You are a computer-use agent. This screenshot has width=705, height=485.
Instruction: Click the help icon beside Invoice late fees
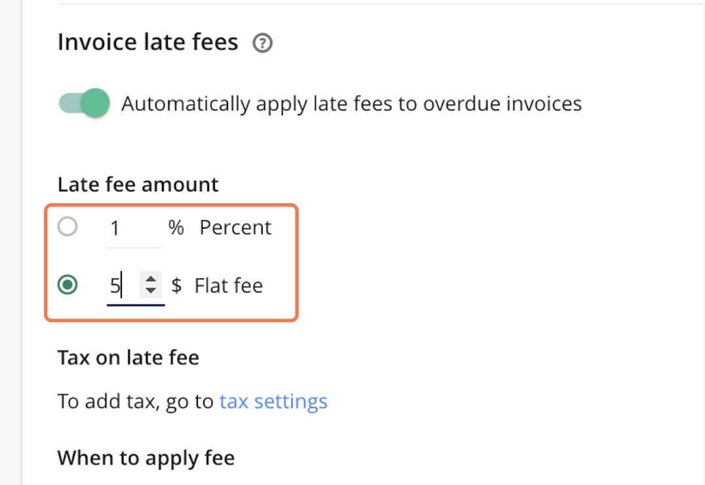pyautogui.click(x=262, y=44)
